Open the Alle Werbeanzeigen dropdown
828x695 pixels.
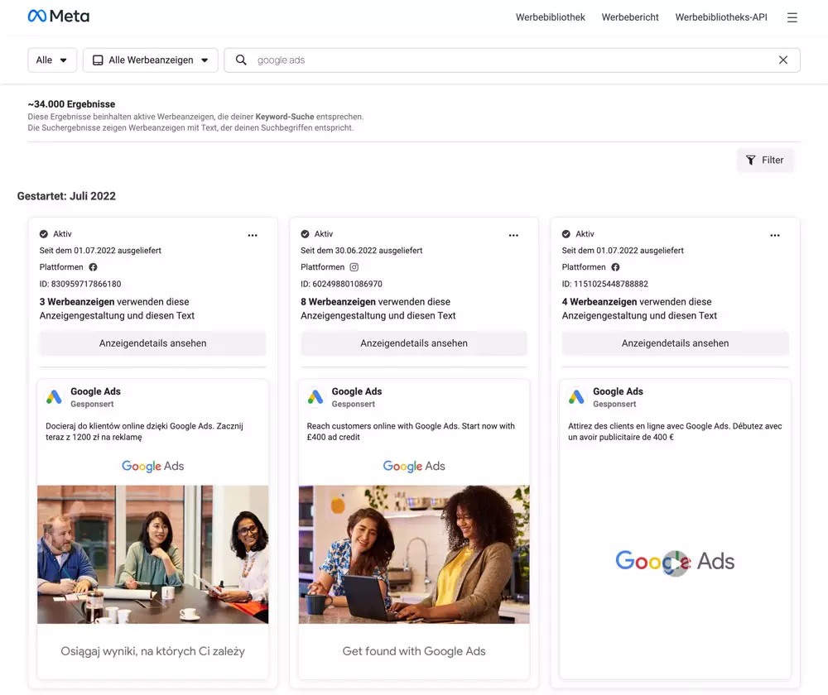pos(151,60)
